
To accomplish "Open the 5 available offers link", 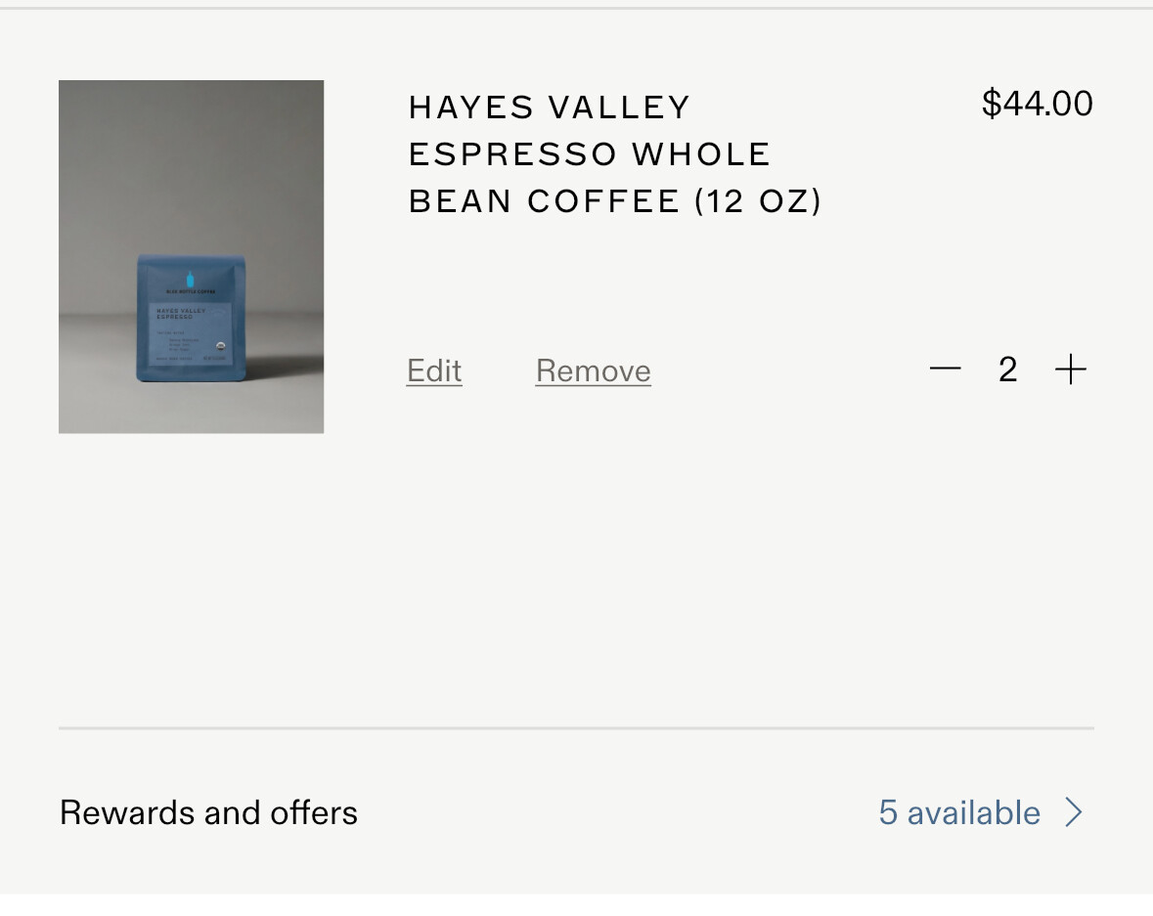I will 958,812.
